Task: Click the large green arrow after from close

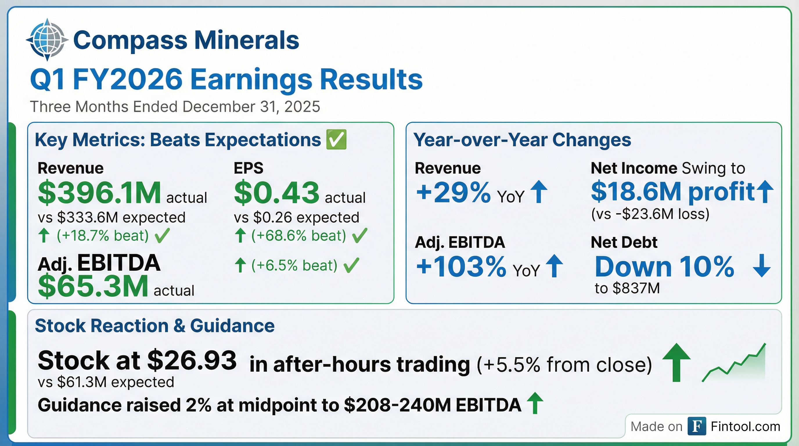Action: (676, 362)
